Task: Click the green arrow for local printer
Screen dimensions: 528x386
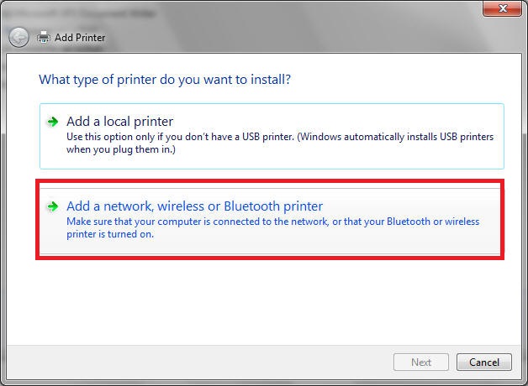Action: click(x=52, y=122)
